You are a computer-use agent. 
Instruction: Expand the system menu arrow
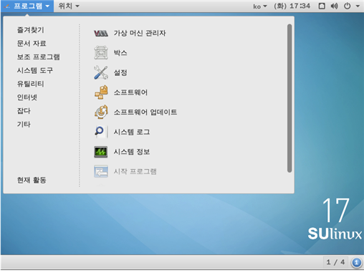click(x=358, y=6)
